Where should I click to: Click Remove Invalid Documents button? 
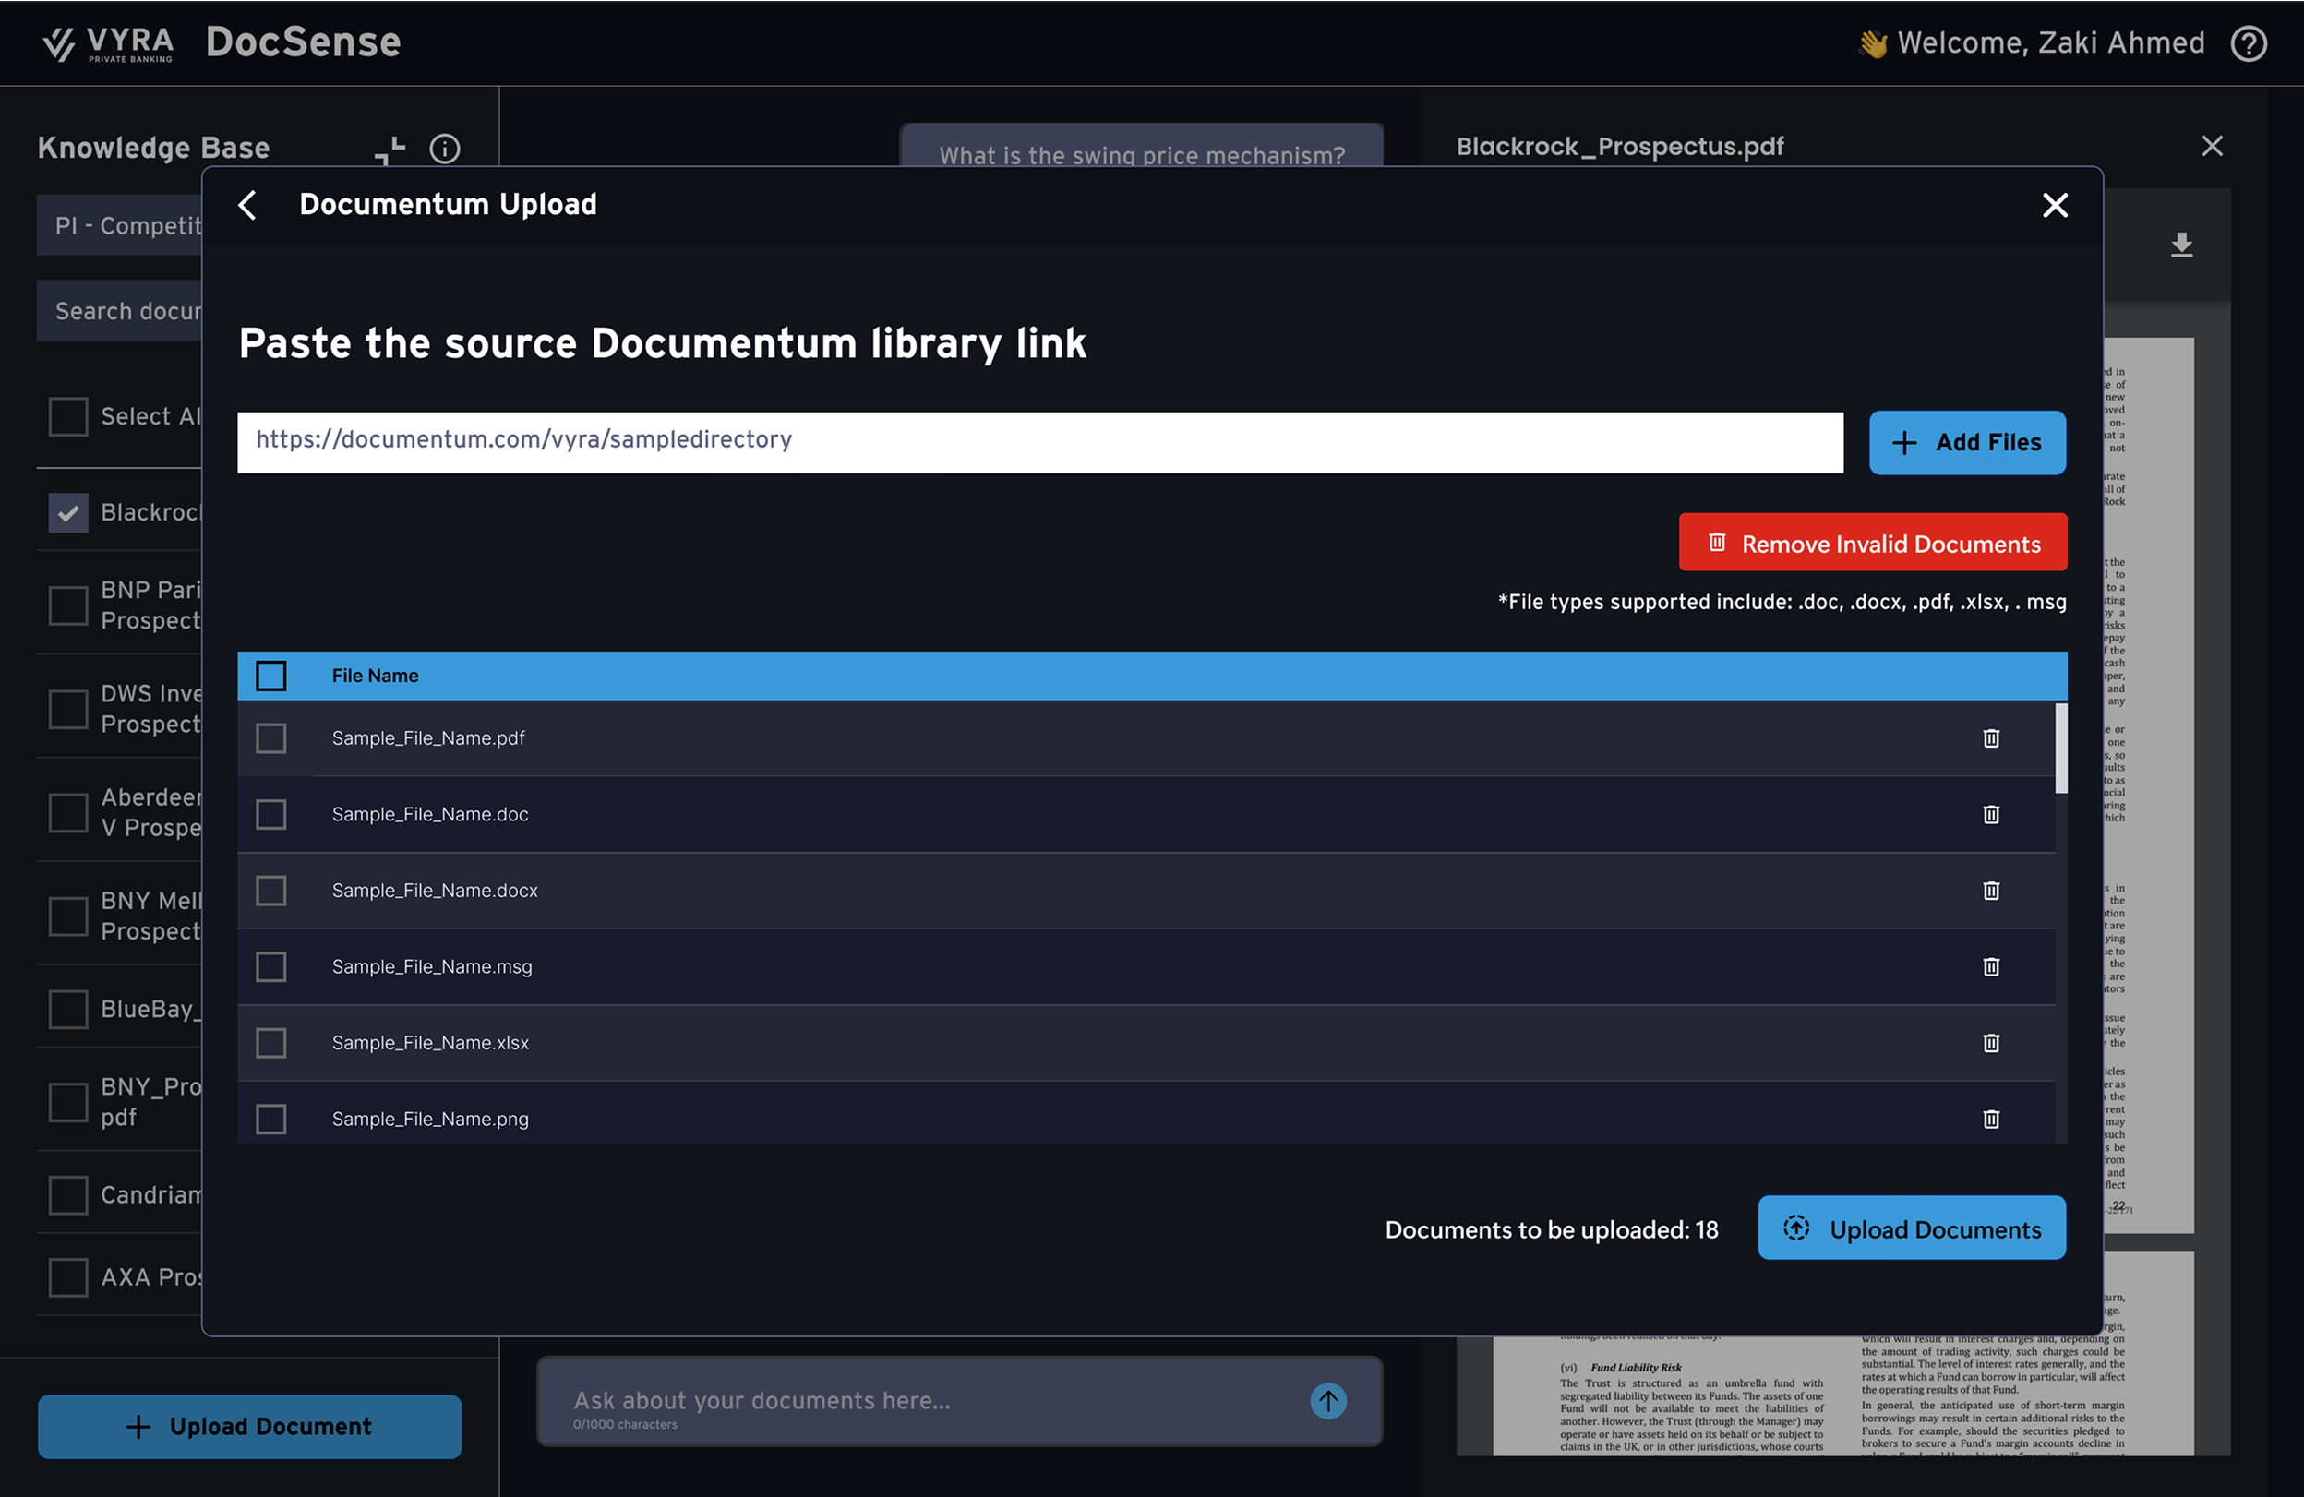[1872, 543]
